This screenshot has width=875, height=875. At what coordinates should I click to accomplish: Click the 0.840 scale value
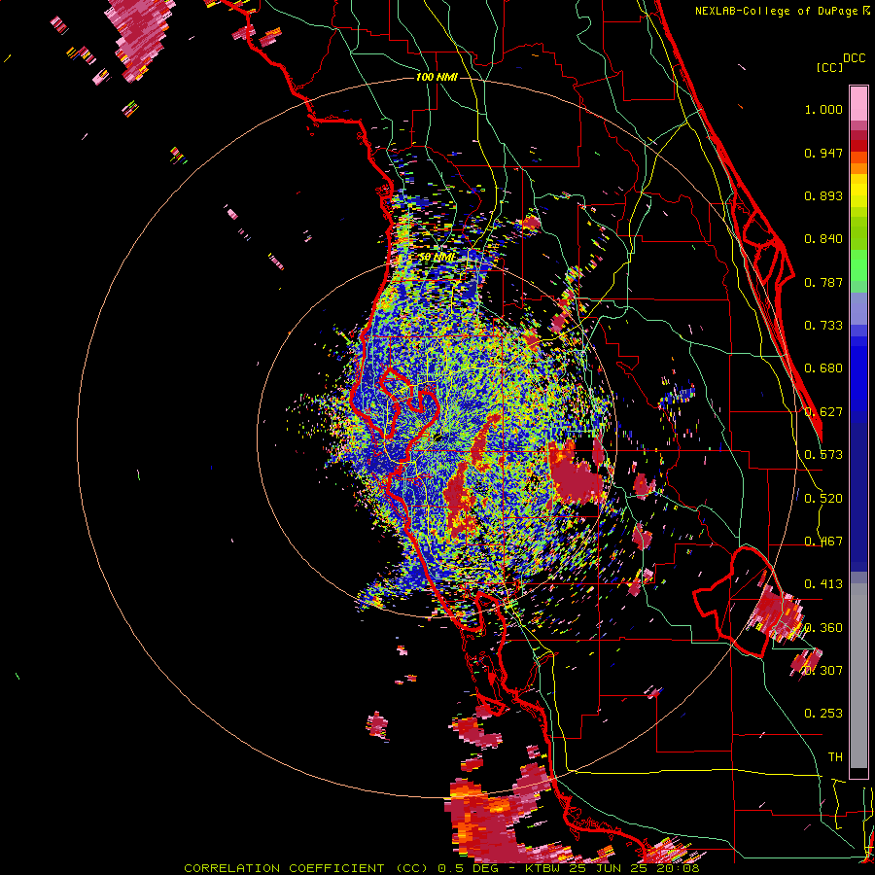click(823, 239)
